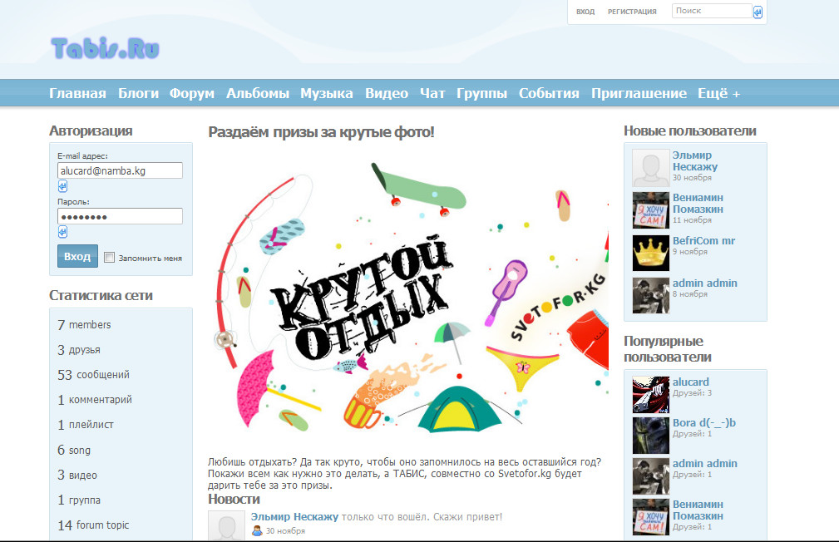This screenshot has width=839, height=542.
Task: Open Эльмир Нескажу link in Новости feed
Action: (294, 517)
